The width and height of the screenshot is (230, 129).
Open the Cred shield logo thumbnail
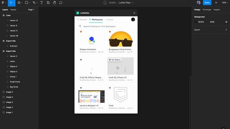click(x=121, y=95)
